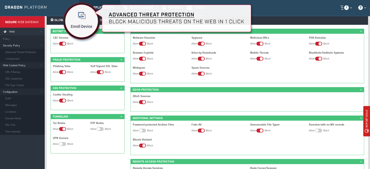This screenshot has height=169, width=370.
Task: Collapse the Additional Settings panel
Action: pyautogui.click(x=361, y=118)
